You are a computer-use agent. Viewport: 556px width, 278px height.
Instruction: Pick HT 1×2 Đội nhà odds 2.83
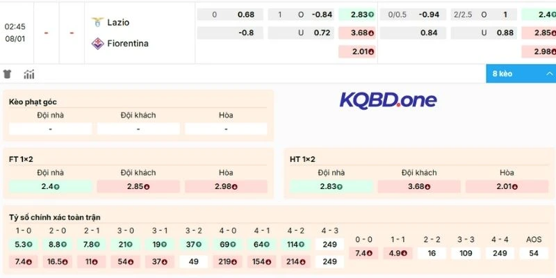[x=332, y=186]
